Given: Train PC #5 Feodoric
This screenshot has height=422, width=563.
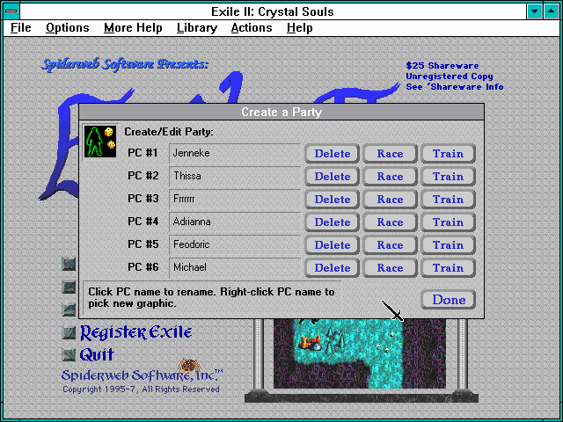Looking at the screenshot, I should (448, 245).
